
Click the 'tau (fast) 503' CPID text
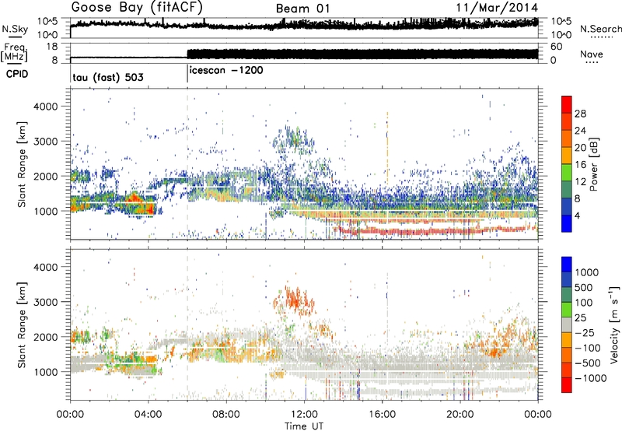point(108,77)
